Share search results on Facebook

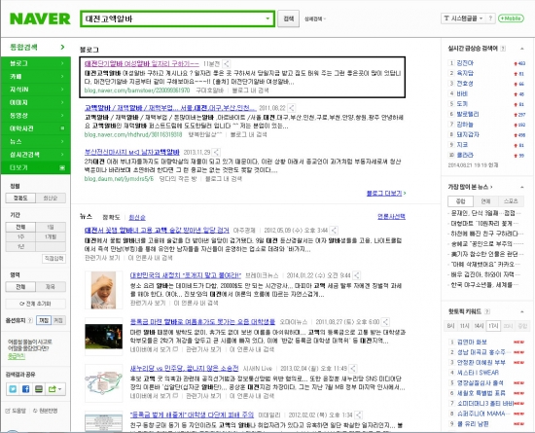25,389
